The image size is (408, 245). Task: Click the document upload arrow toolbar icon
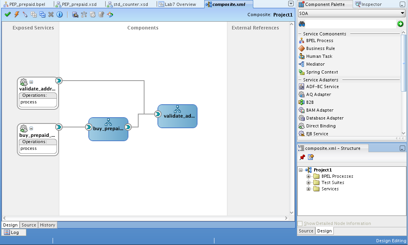tap(101, 15)
